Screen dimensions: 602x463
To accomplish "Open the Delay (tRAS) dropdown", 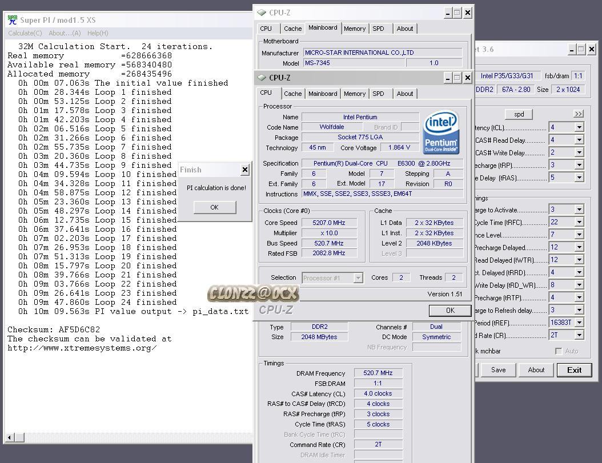I will tap(579, 178).
